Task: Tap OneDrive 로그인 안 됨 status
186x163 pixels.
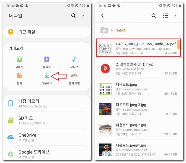Action: point(26,140)
